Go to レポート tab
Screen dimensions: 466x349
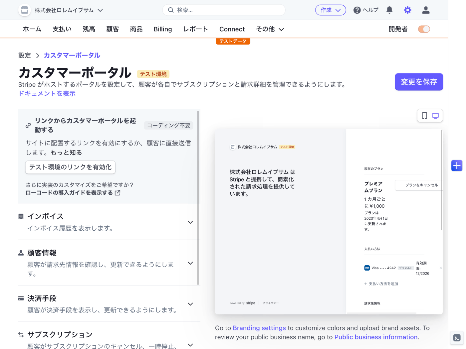point(196,29)
